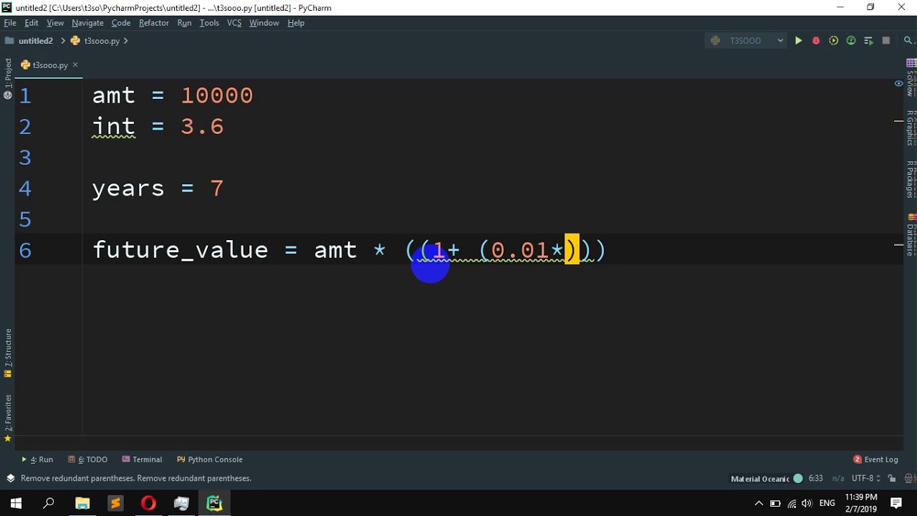The height and width of the screenshot is (516, 917).
Task: Toggle the read-only lock icon
Action: click(892, 478)
